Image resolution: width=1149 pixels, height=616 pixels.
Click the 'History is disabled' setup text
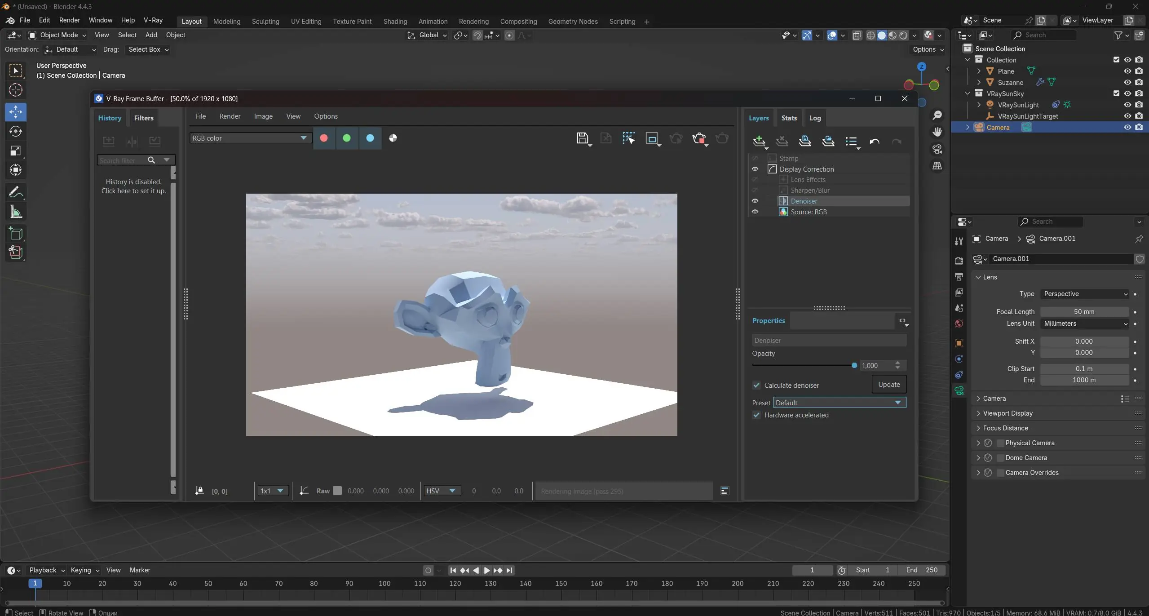133,186
